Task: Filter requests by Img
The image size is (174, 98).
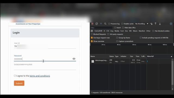Action: click(x=112, y=31)
